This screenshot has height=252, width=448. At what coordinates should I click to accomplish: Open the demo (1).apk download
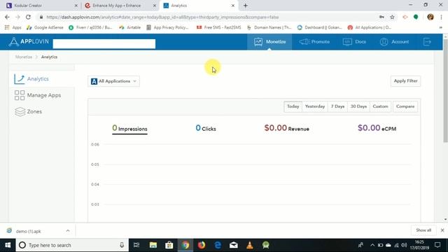click(x=29, y=231)
